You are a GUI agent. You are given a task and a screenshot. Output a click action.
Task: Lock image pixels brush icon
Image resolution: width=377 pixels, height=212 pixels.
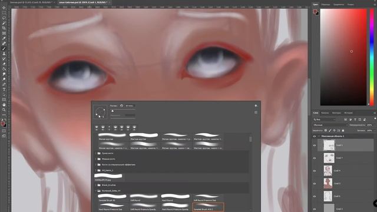tap(330, 131)
